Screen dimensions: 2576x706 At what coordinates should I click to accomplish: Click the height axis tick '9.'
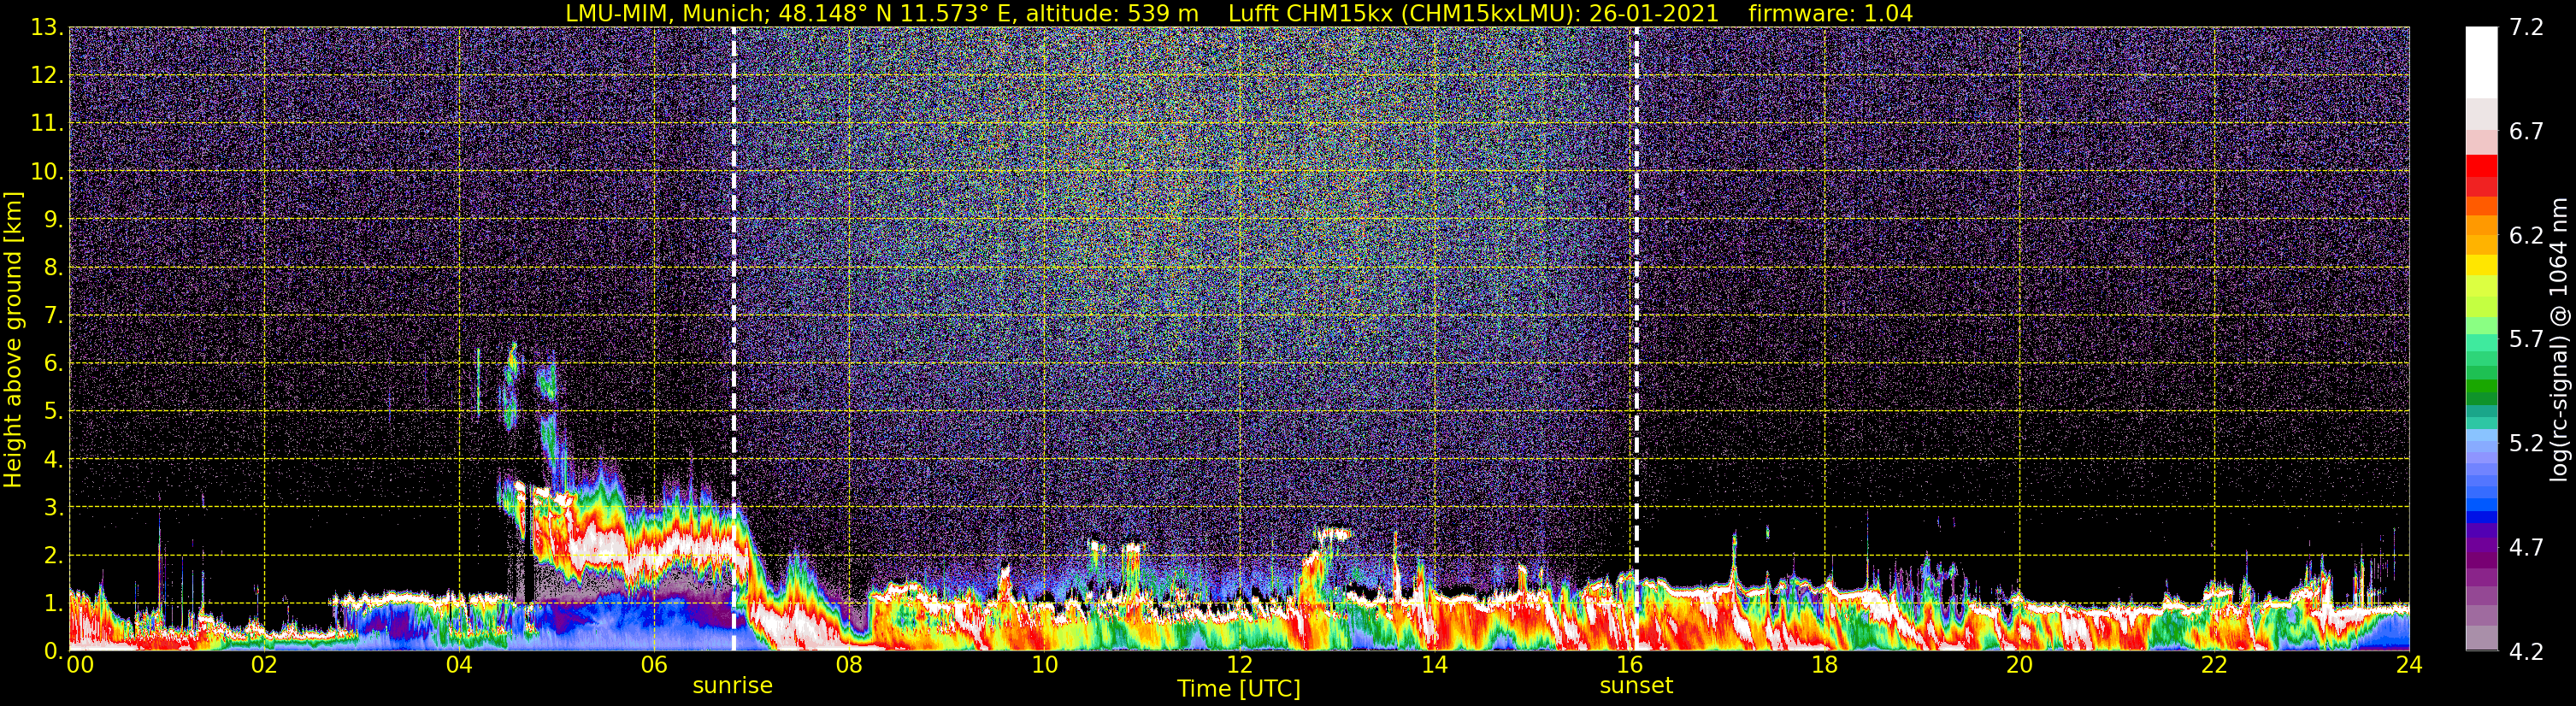pyautogui.click(x=53, y=220)
